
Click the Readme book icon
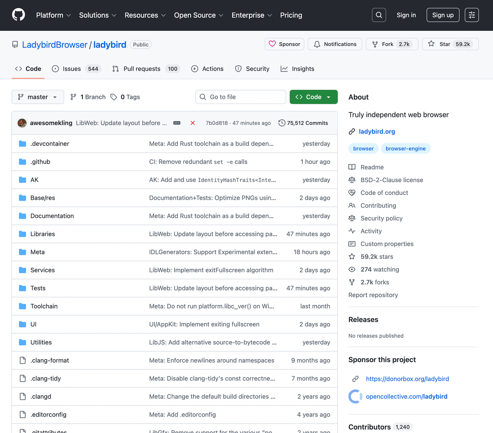pos(352,167)
